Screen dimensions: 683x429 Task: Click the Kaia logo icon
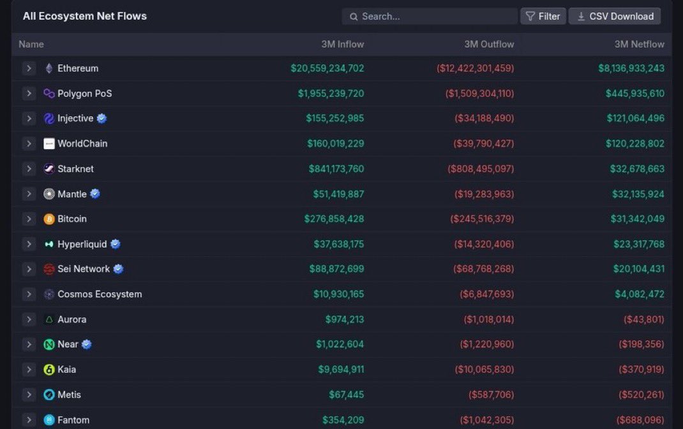point(49,369)
